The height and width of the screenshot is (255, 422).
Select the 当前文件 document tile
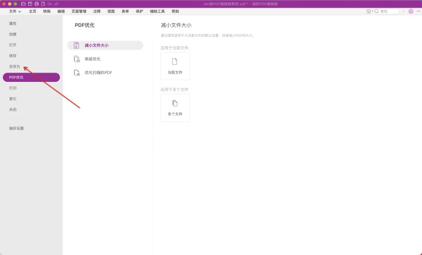(x=175, y=66)
